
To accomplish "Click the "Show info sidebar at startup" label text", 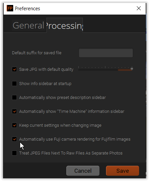I will [45, 84].
